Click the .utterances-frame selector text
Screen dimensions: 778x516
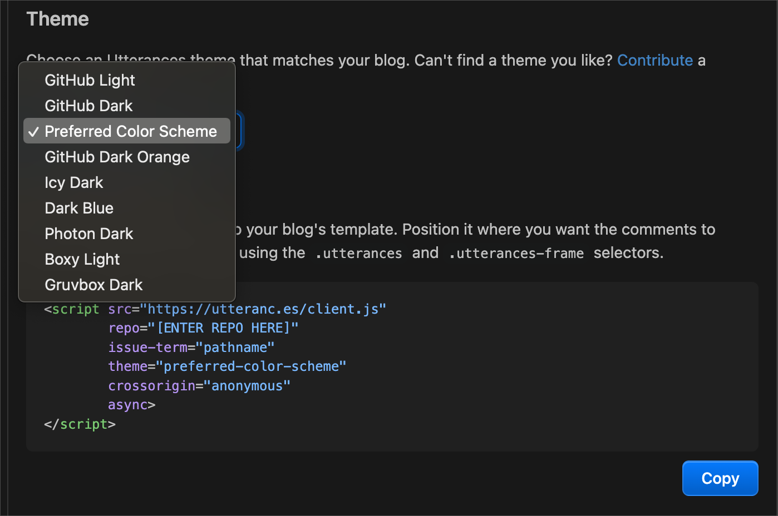coord(516,254)
